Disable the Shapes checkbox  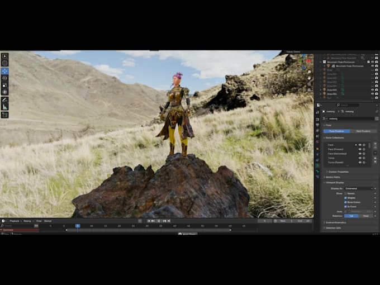345,198
